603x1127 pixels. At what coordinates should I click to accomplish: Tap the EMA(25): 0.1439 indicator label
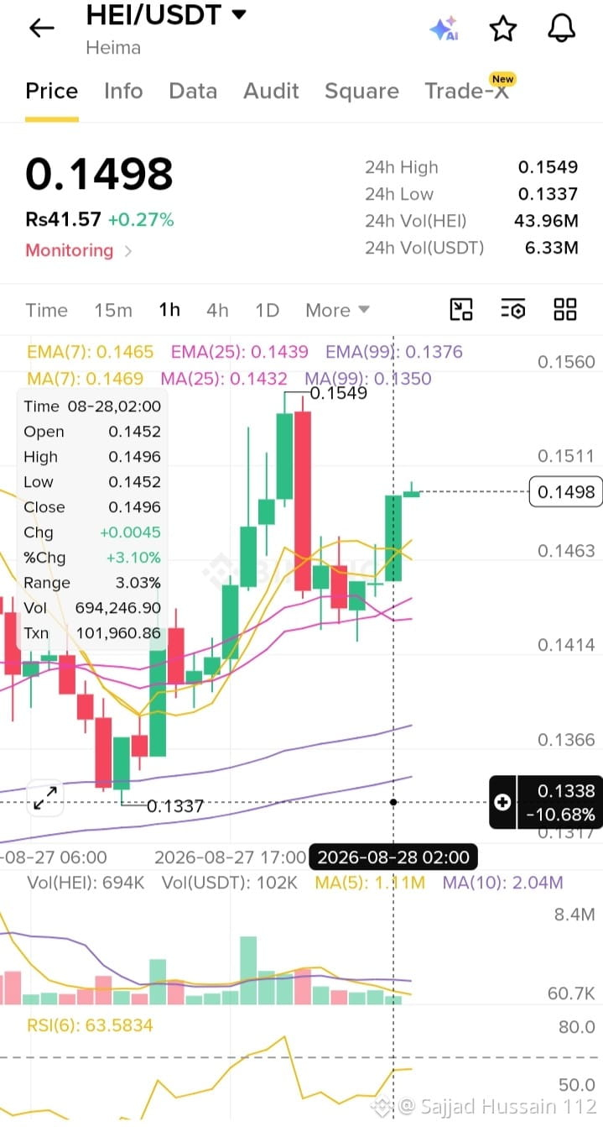click(x=239, y=352)
